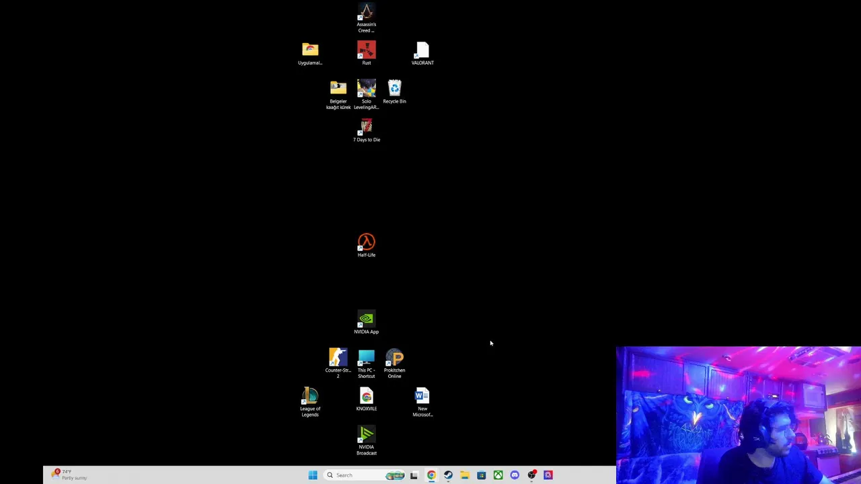Select the Half-Life desktop shortcut
Screen dimensions: 861x484
click(366, 245)
